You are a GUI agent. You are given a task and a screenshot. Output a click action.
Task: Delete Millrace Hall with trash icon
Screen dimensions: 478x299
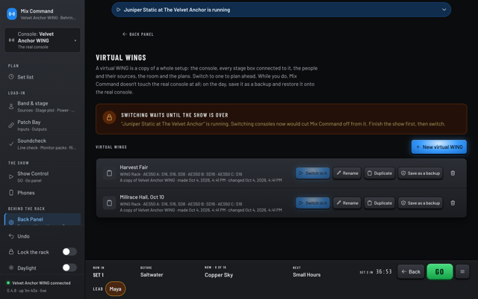coord(453,203)
